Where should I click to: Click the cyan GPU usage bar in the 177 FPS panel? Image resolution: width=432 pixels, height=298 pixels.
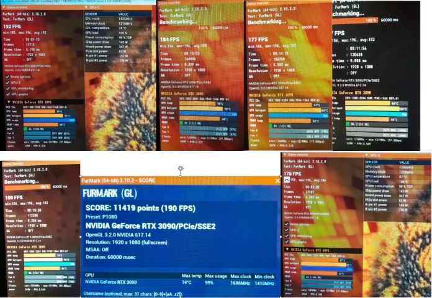tap(298, 115)
